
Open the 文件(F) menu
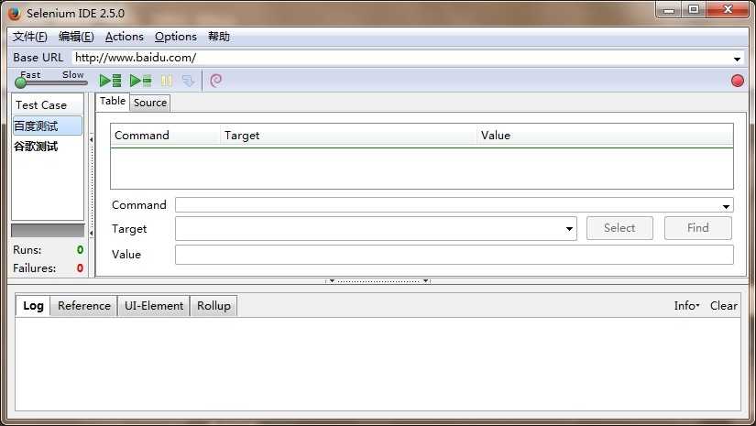click(x=30, y=37)
